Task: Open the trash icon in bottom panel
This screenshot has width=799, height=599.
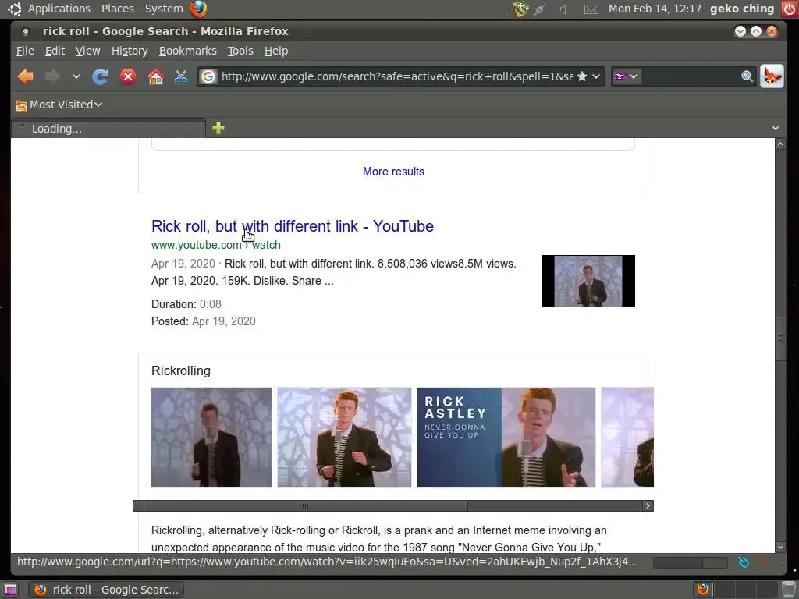Action: click(788, 590)
